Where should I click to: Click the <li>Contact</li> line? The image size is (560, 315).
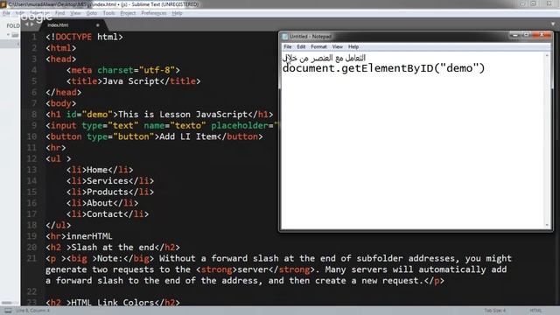pos(108,213)
